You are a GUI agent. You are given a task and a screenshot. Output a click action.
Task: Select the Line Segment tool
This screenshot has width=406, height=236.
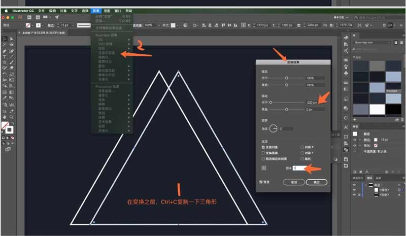[12, 57]
